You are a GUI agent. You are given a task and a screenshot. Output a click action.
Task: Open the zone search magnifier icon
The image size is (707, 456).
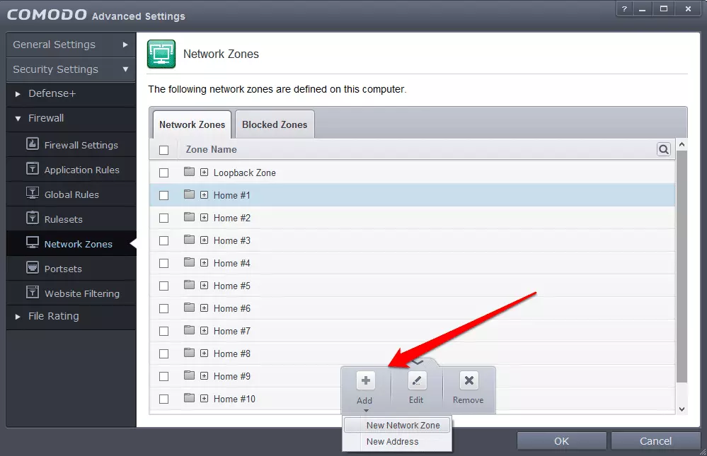(663, 149)
